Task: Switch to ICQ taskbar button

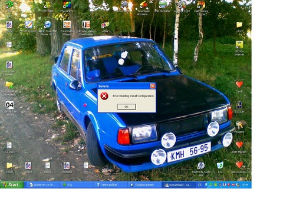Action: (x=77, y=185)
